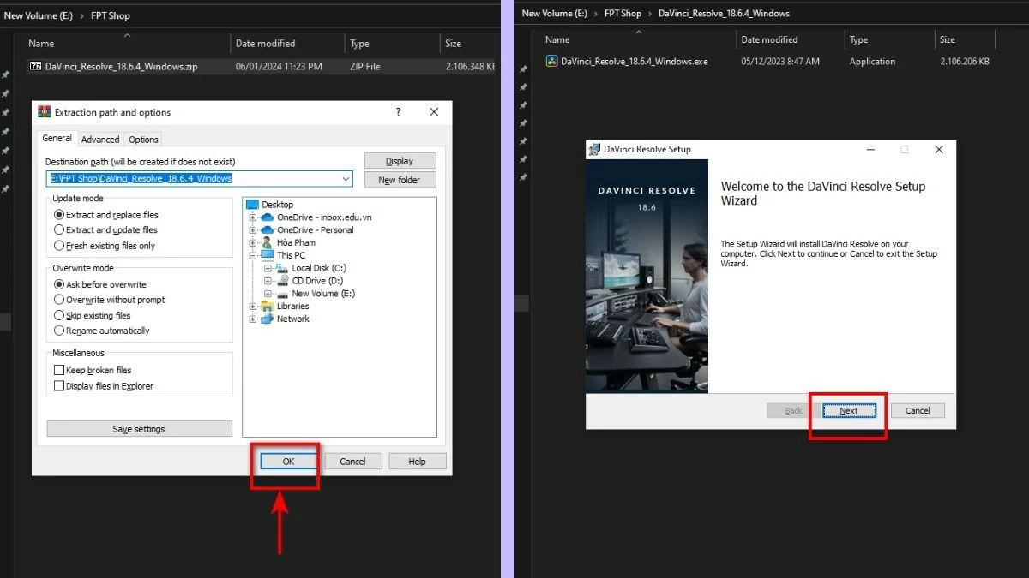Select Extract and update files option
The image size is (1029, 578).
click(x=59, y=230)
